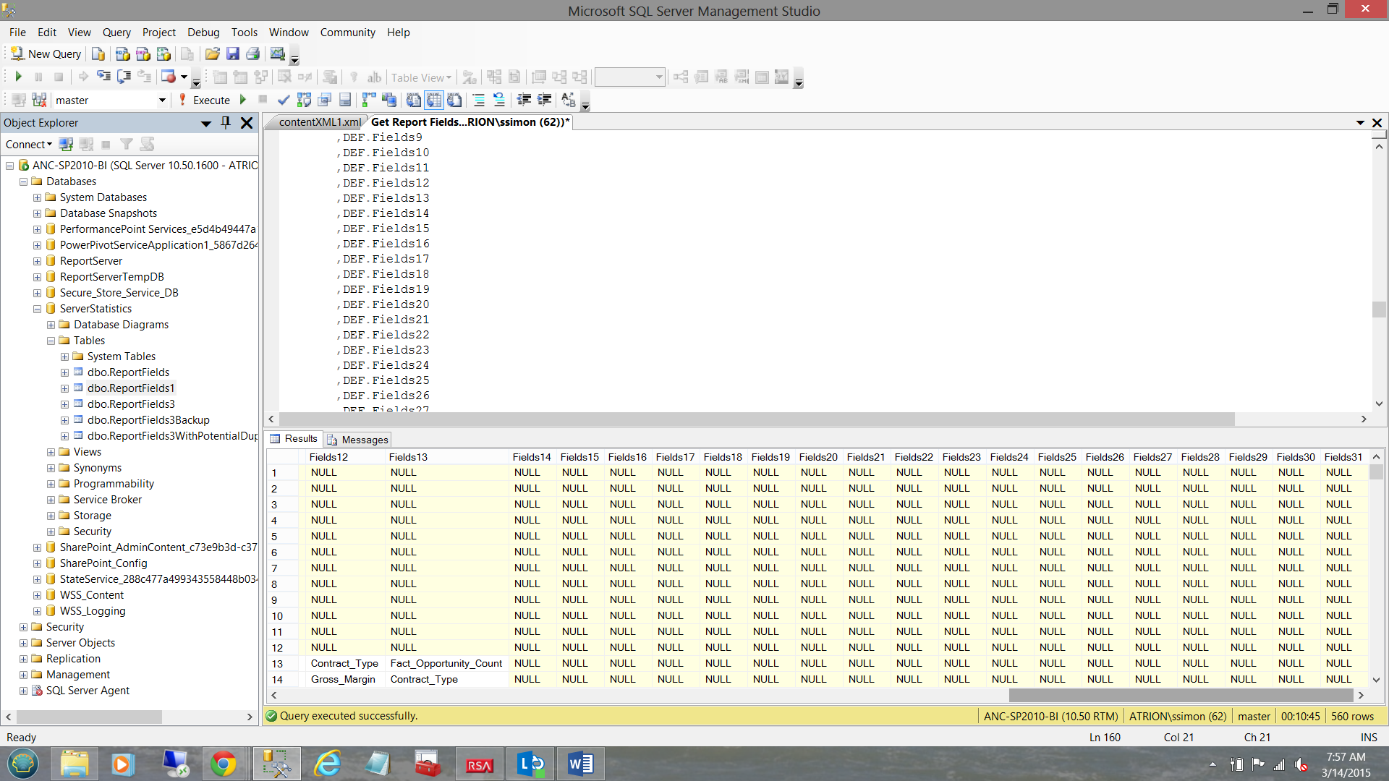Toggle Results to Text mode
Screen dimensions: 1389x781
click(414, 100)
